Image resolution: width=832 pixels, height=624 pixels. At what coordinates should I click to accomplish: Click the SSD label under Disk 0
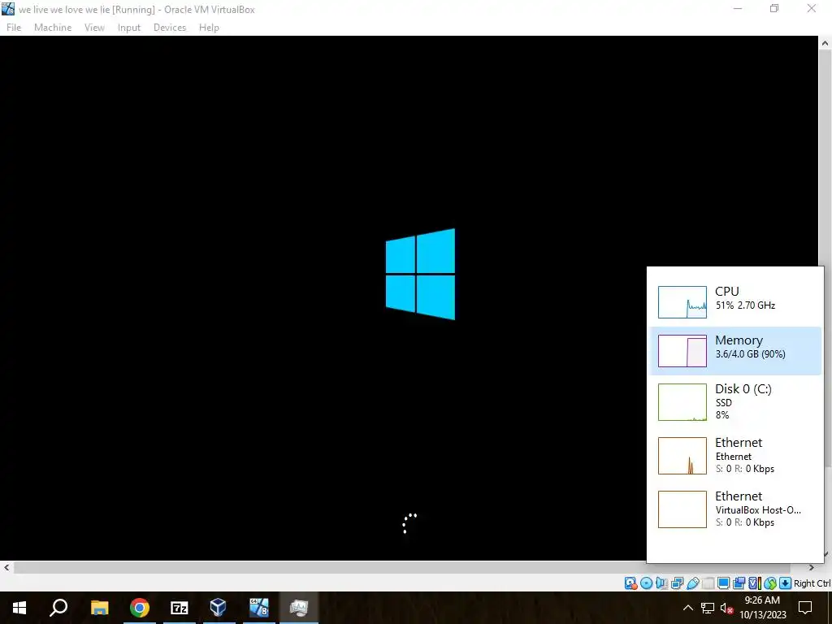coord(724,403)
